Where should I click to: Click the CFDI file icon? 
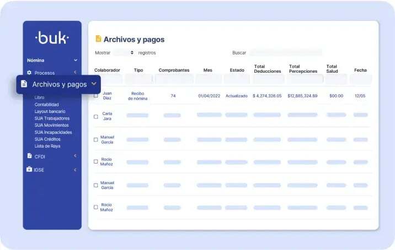pos(29,156)
